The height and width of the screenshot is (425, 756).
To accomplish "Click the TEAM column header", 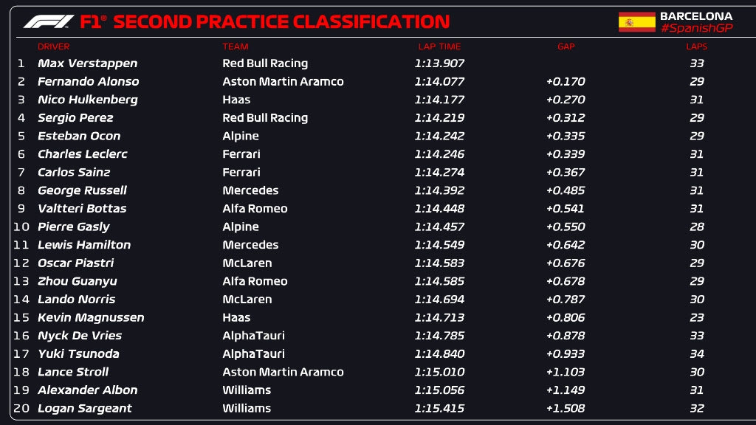I will [x=235, y=46].
